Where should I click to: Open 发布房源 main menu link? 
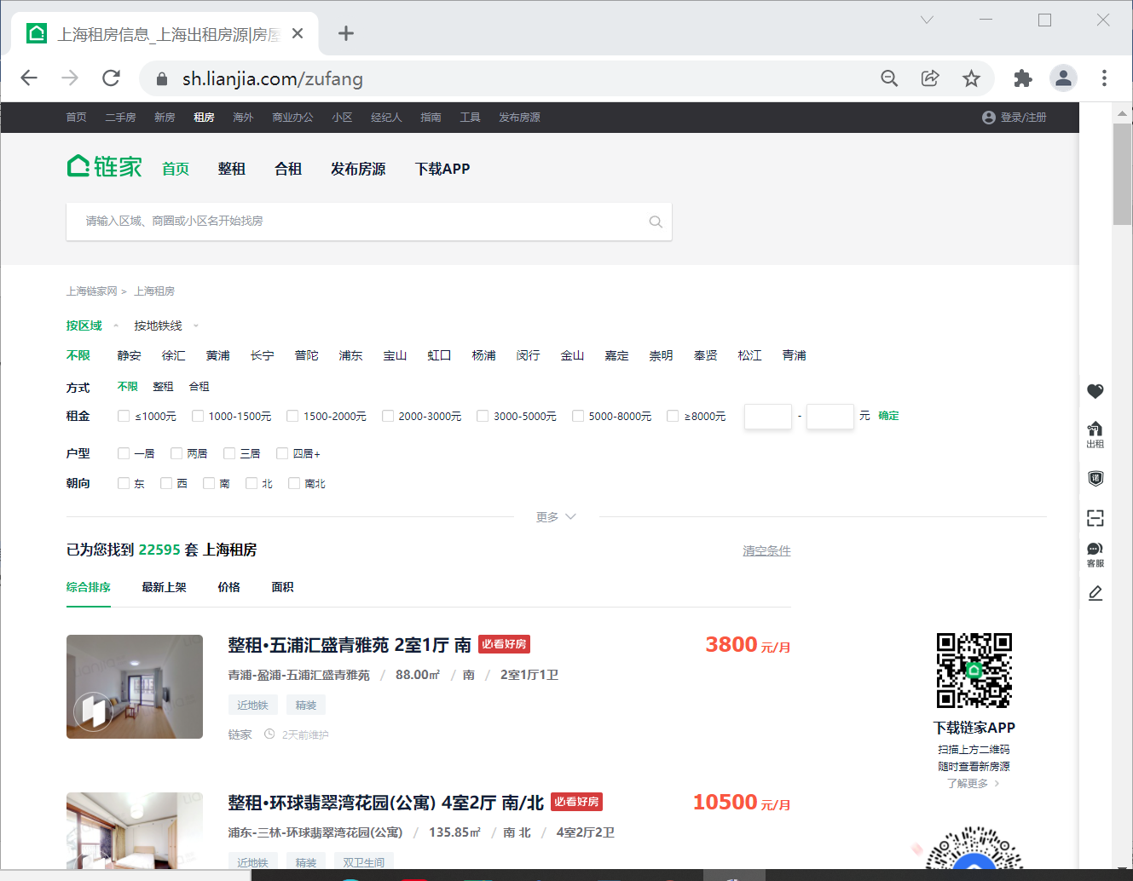tap(358, 169)
